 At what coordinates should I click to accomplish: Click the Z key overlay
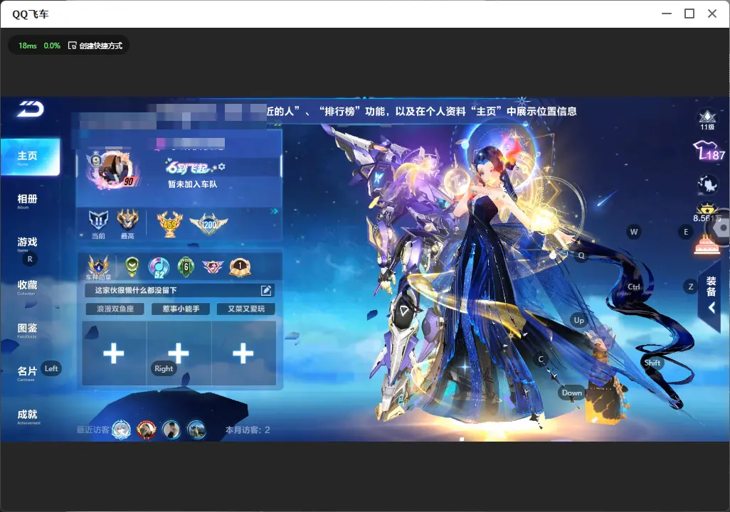click(690, 287)
